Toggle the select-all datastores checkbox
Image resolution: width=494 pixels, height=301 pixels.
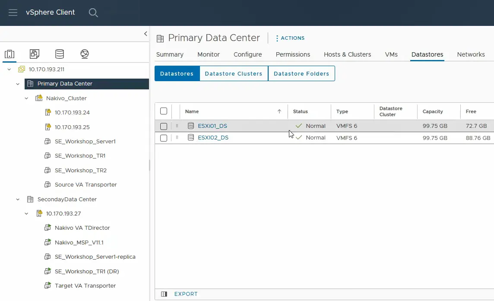point(164,111)
